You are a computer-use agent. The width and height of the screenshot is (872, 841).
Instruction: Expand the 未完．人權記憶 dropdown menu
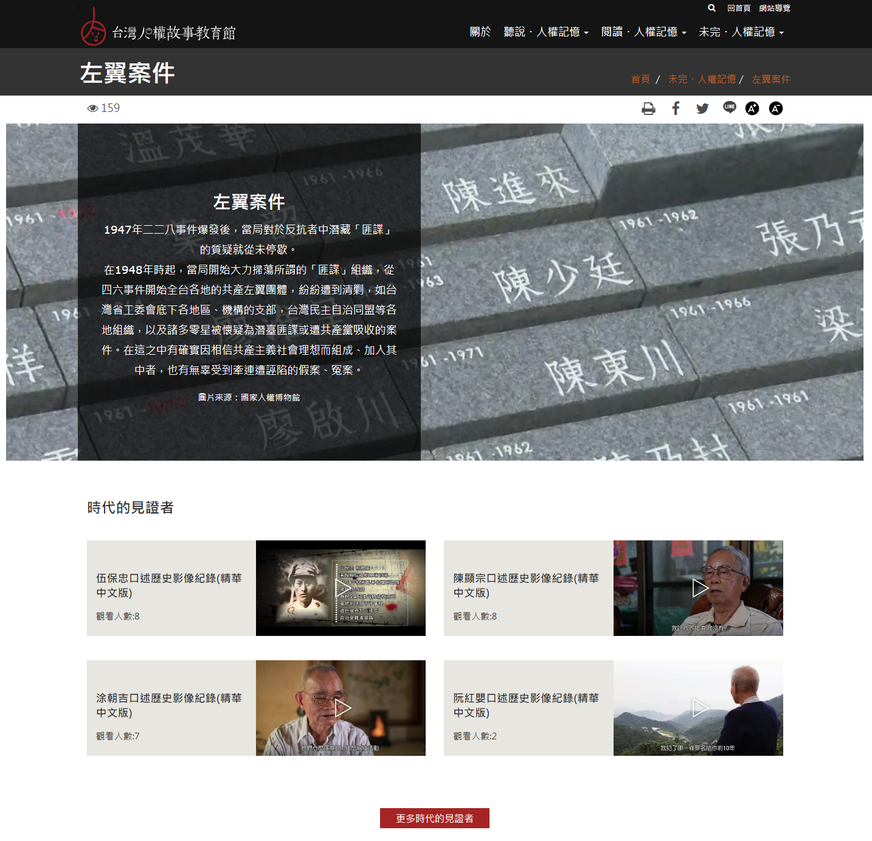pyautogui.click(x=741, y=32)
